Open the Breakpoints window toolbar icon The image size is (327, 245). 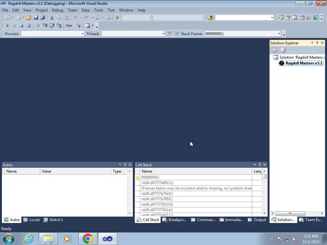point(87,26)
